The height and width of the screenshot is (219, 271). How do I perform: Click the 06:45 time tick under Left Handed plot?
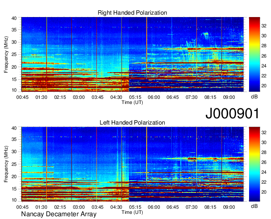point(173,207)
